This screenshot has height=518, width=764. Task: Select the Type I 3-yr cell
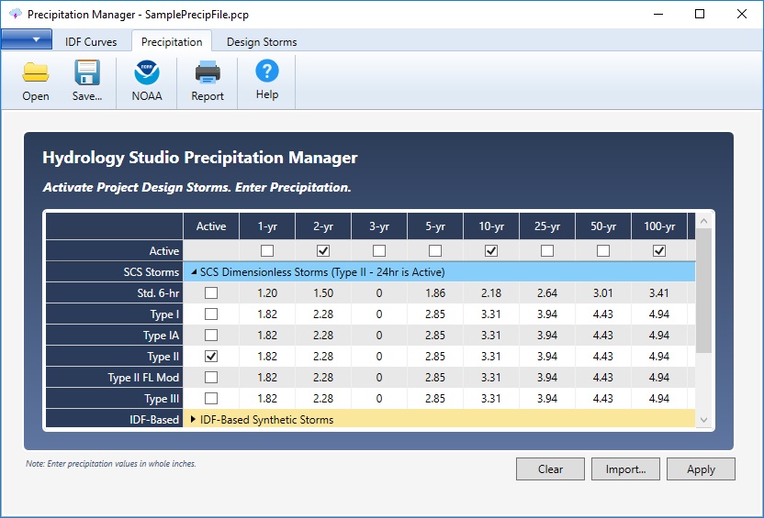coord(379,314)
